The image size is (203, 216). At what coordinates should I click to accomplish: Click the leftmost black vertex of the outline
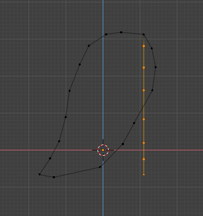[x=39, y=174]
